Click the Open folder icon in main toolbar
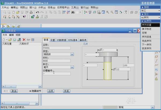The height and width of the screenshot is (110, 161). (18, 12)
